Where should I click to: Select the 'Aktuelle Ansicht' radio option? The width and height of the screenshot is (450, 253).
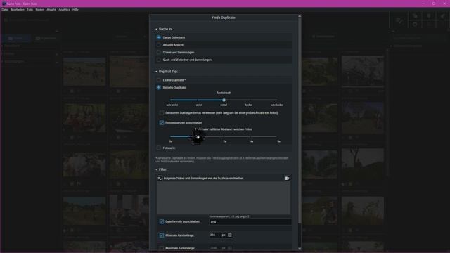(159, 45)
